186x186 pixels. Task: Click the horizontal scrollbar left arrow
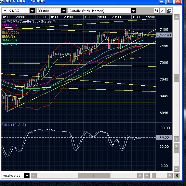click(34, 175)
